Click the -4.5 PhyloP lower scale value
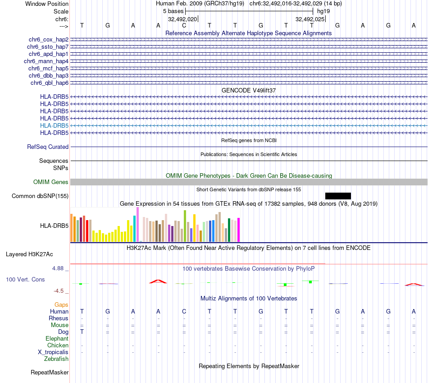 coord(59,291)
